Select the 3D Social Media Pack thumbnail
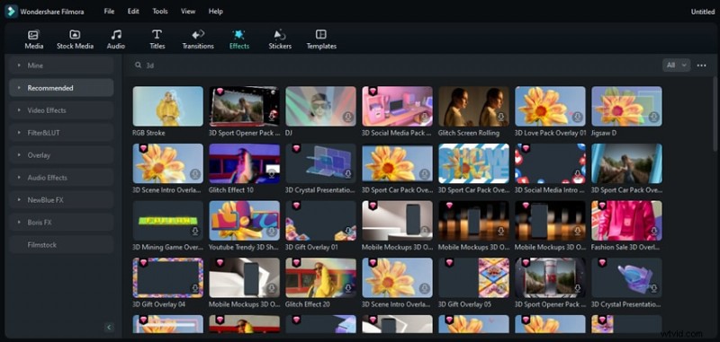Viewport: 720px width, 342px height. 397,106
